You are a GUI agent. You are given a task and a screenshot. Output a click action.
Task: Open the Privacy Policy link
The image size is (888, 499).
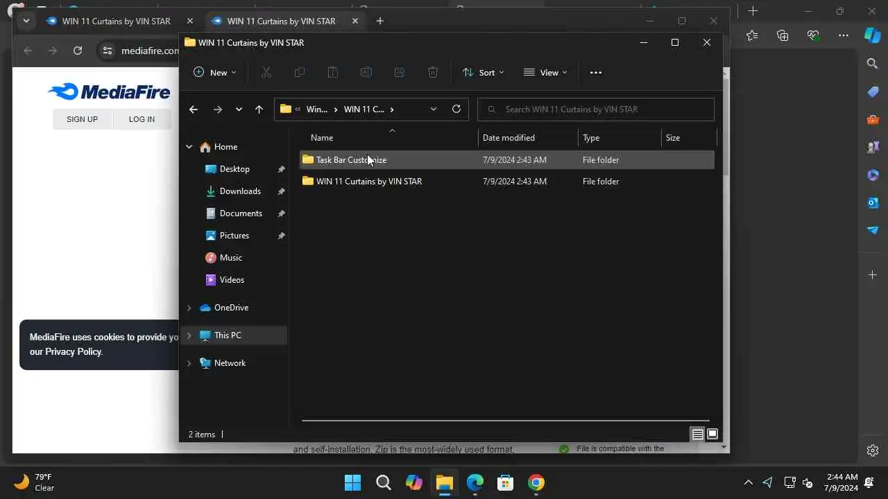[x=74, y=351]
